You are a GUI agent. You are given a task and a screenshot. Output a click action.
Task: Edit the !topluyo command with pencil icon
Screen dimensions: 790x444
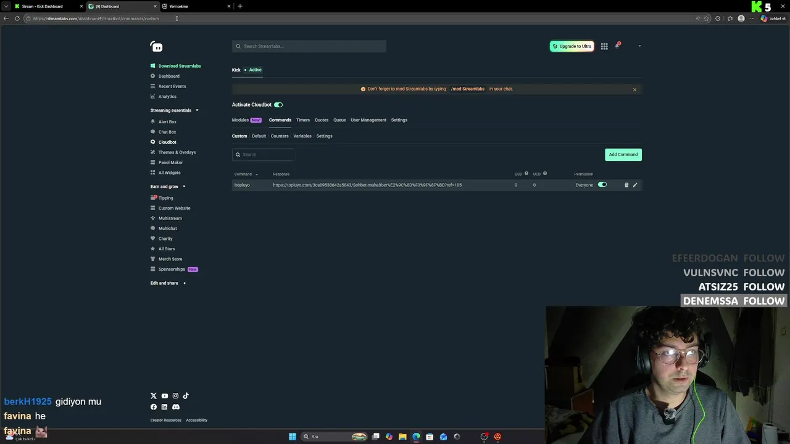tap(635, 185)
